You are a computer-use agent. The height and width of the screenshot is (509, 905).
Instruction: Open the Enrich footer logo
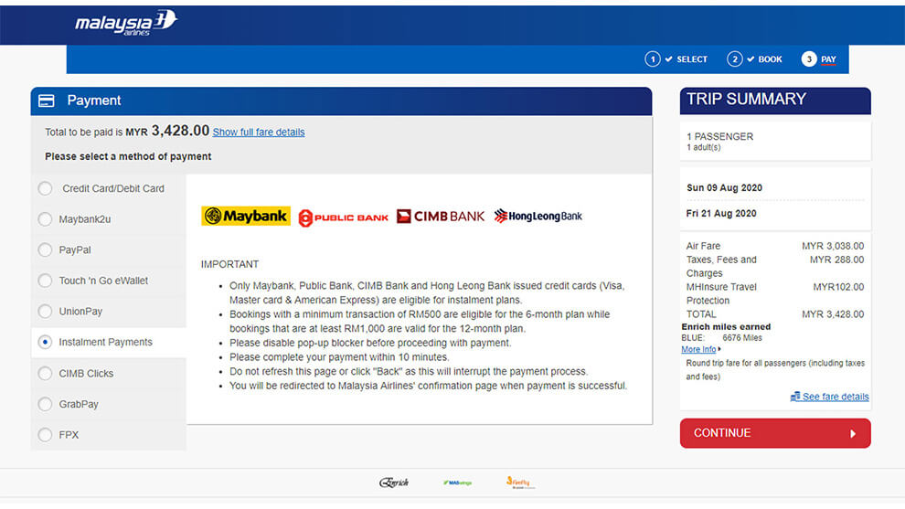(x=394, y=482)
